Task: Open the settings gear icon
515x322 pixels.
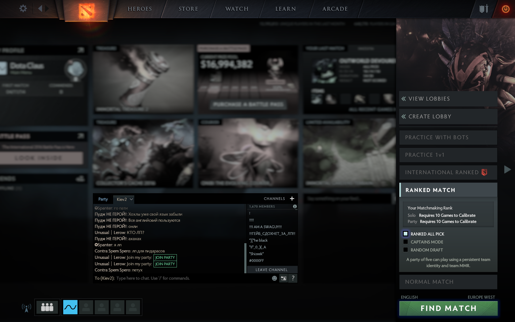Action: pyautogui.click(x=23, y=9)
